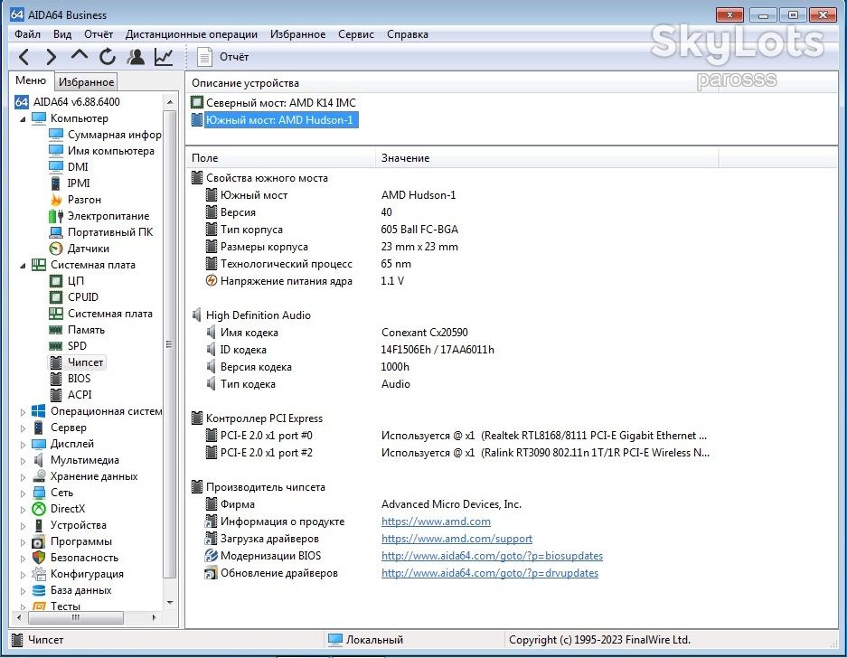The width and height of the screenshot is (847, 658).
Task: Open the AMD support drivers link
Action: coord(456,539)
